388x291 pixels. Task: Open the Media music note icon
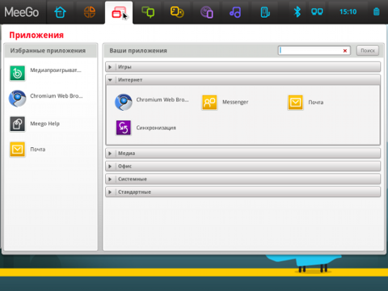[x=235, y=12]
